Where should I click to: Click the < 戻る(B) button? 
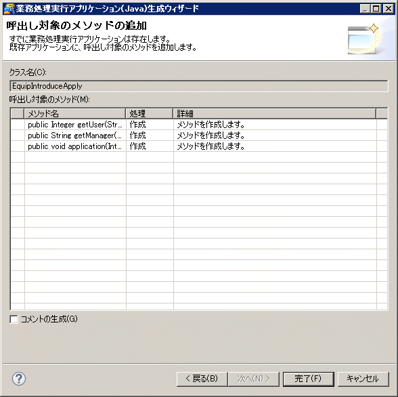pos(202,379)
